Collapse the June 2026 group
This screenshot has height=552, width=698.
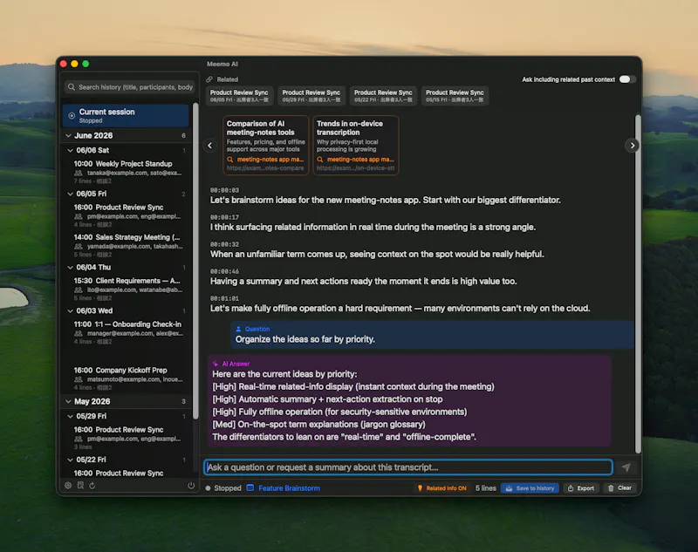click(68, 135)
